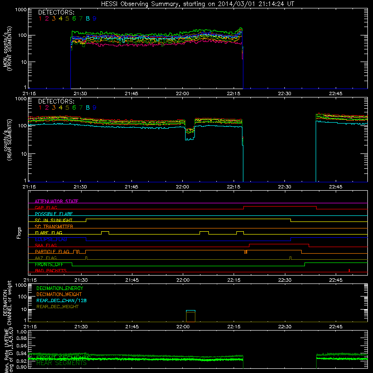The width and height of the screenshot is (373, 373).
Task: Click the 'FLARE FLAG' label
Action: [x=48, y=233]
